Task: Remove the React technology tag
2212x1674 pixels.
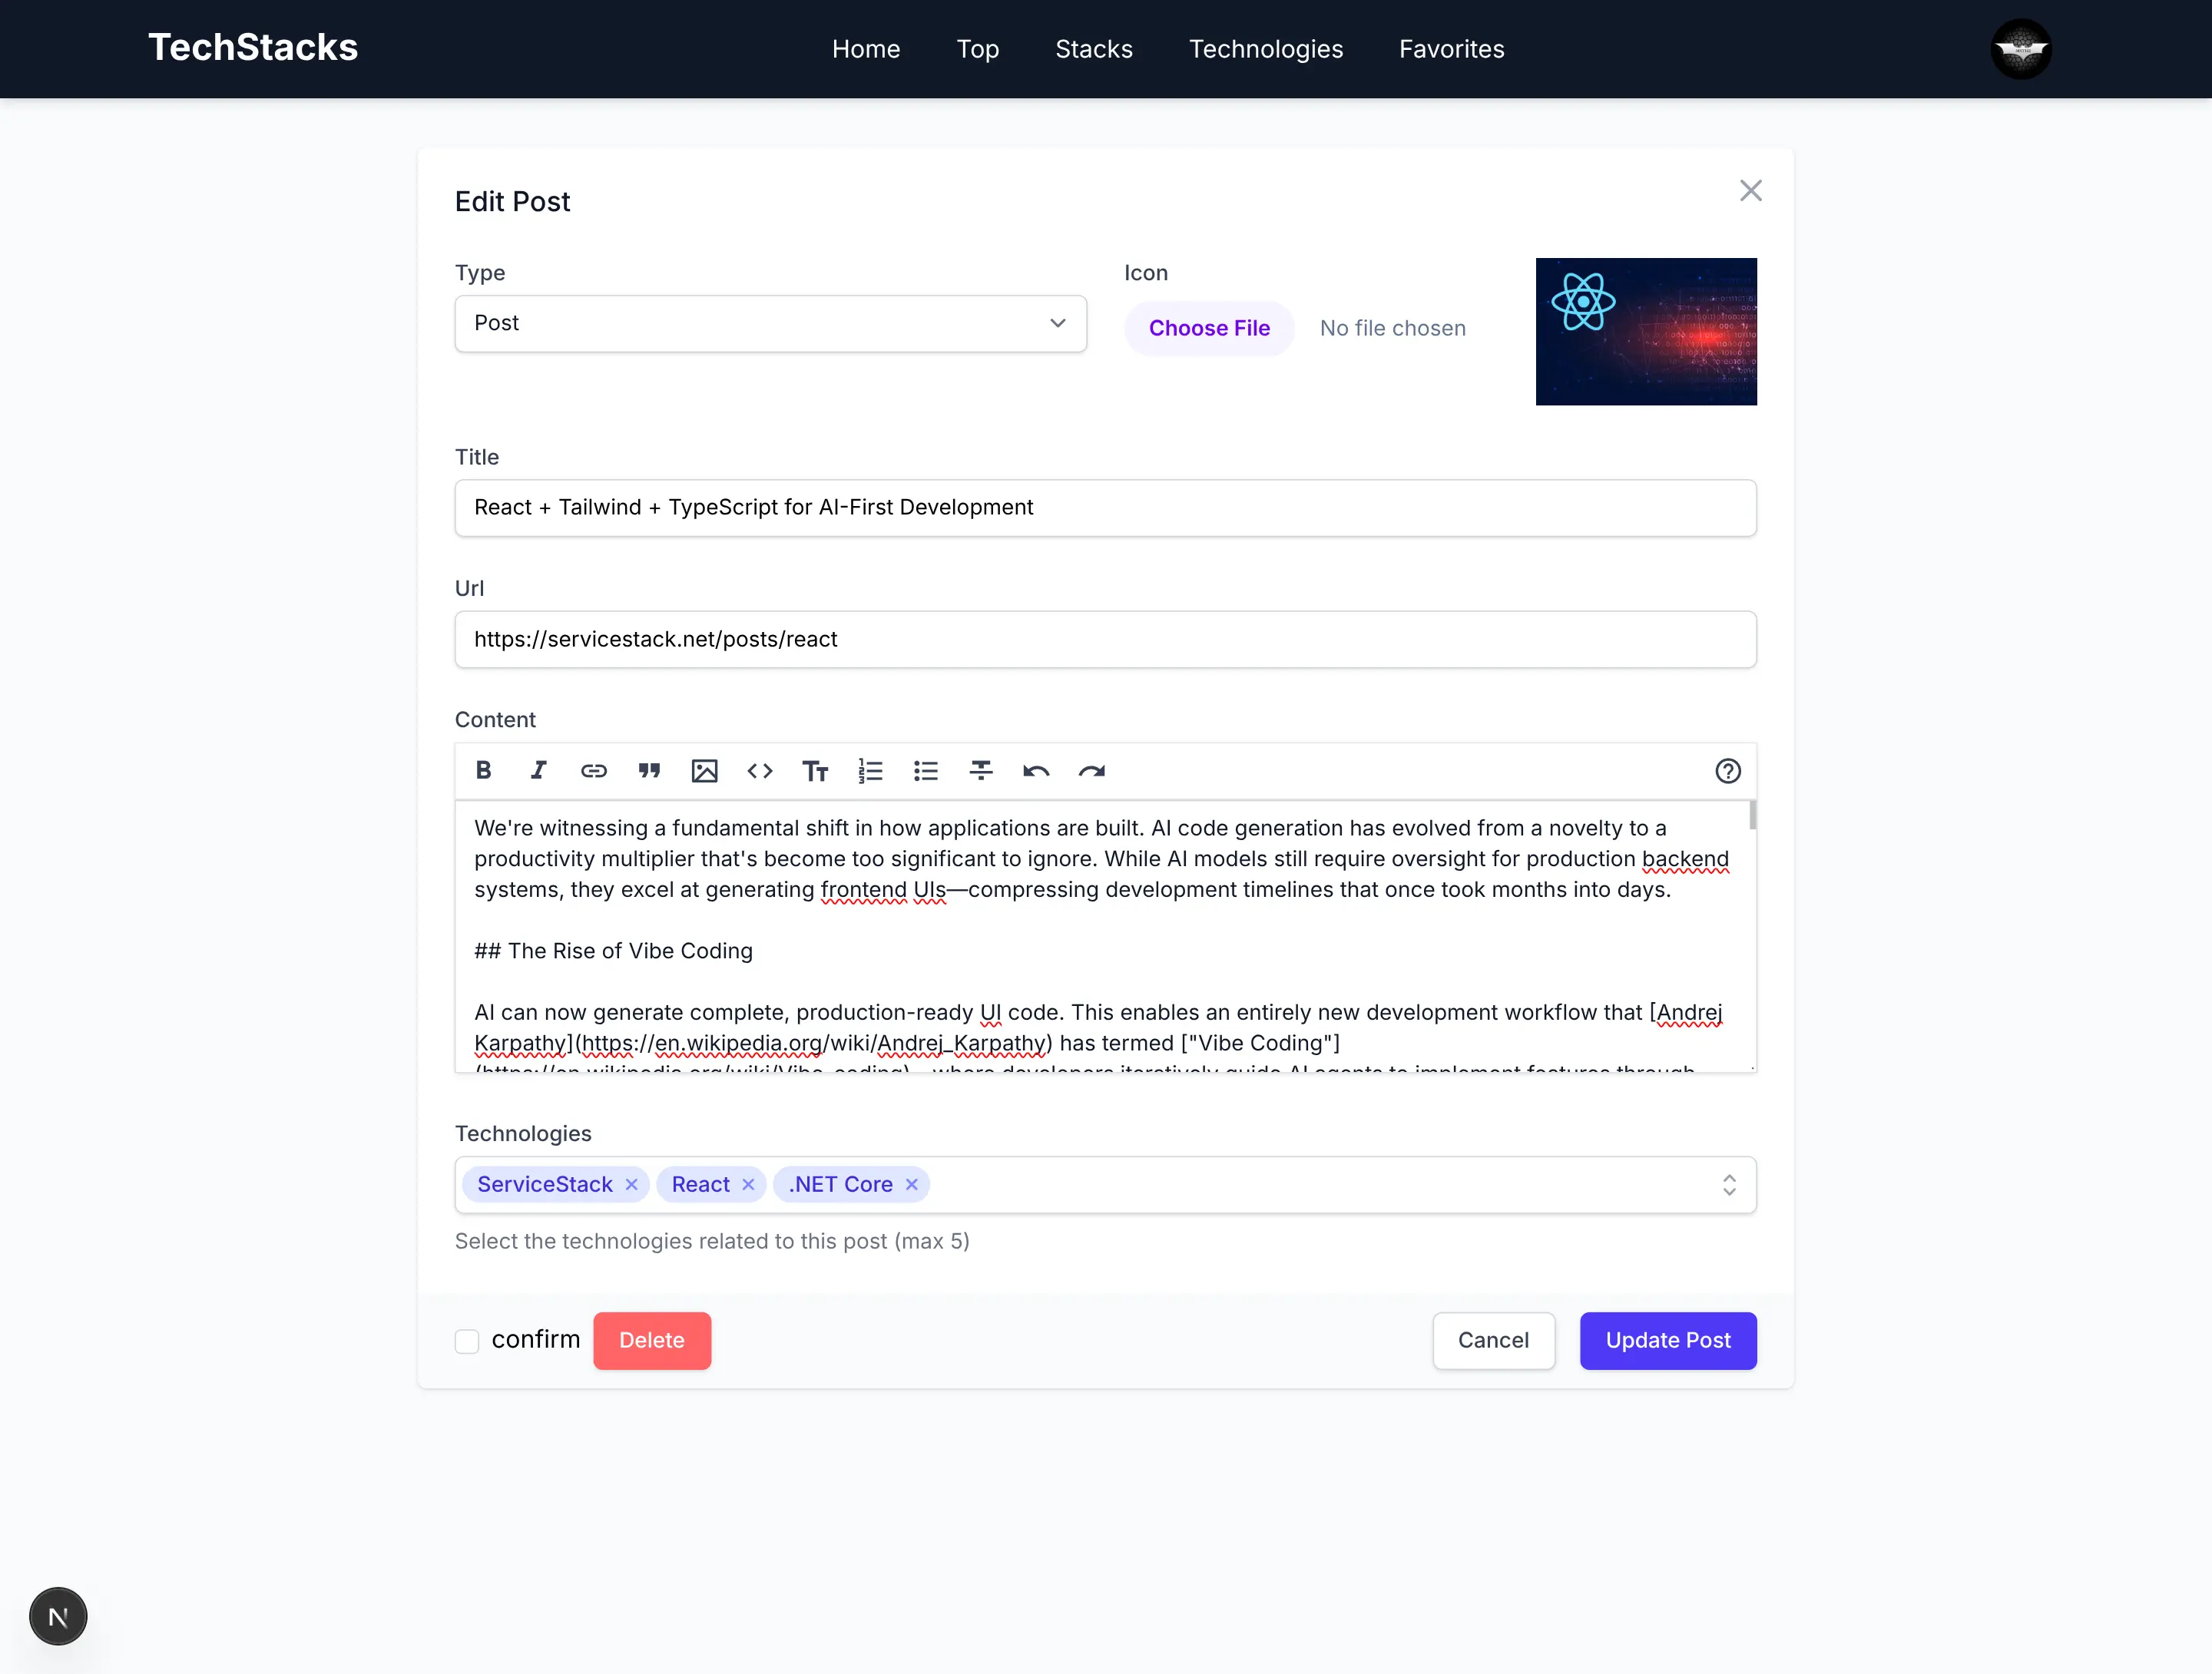Action: pyautogui.click(x=748, y=1185)
